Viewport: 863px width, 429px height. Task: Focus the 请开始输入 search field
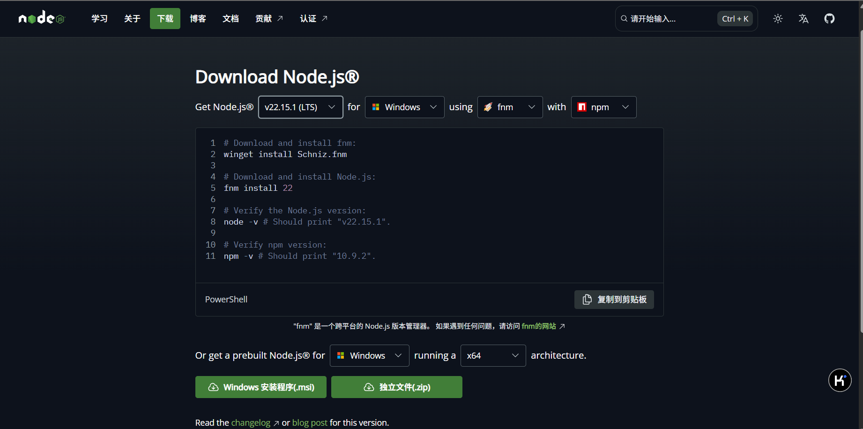pos(686,19)
